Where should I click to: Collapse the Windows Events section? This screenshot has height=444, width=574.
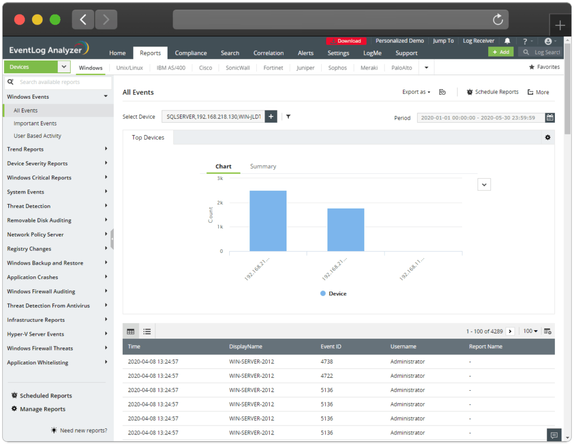coord(105,96)
